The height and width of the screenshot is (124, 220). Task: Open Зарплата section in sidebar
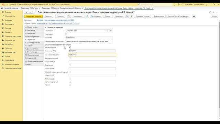pyautogui.click(x=8, y=48)
